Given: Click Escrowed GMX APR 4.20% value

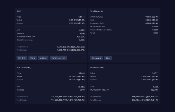Looking at the screenshot, I should click(156, 87).
